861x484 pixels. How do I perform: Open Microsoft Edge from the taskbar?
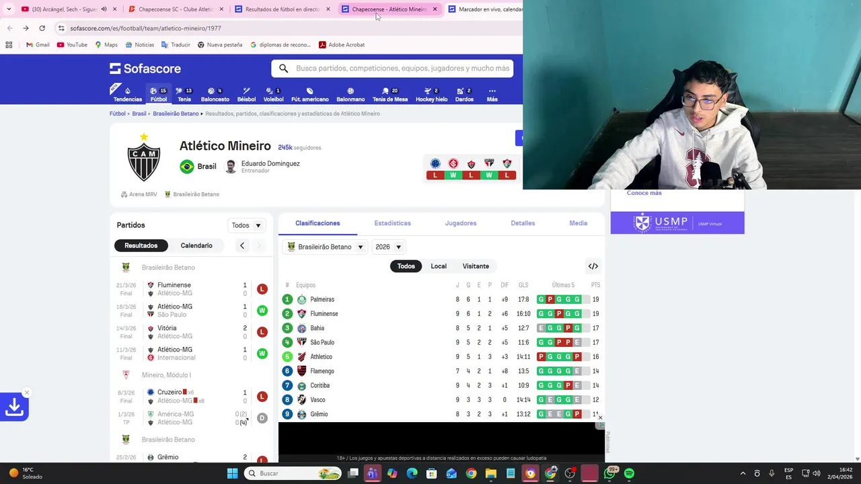click(x=412, y=473)
